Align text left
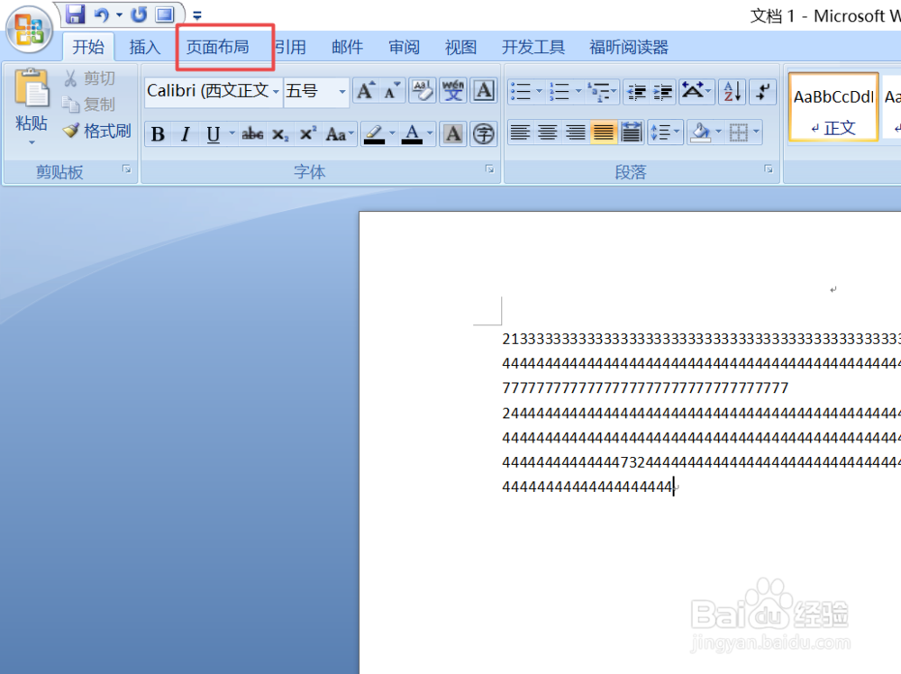The width and height of the screenshot is (901, 674). (x=520, y=133)
